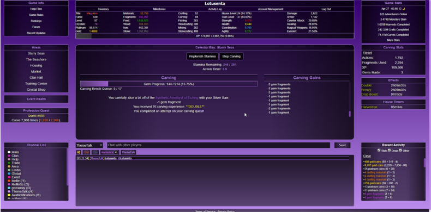Click the Quest #505 title

[x=36, y=116]
